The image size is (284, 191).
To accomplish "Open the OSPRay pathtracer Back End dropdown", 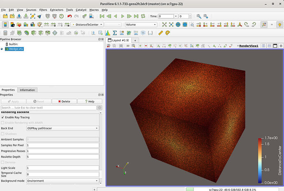I will (63, 128).
